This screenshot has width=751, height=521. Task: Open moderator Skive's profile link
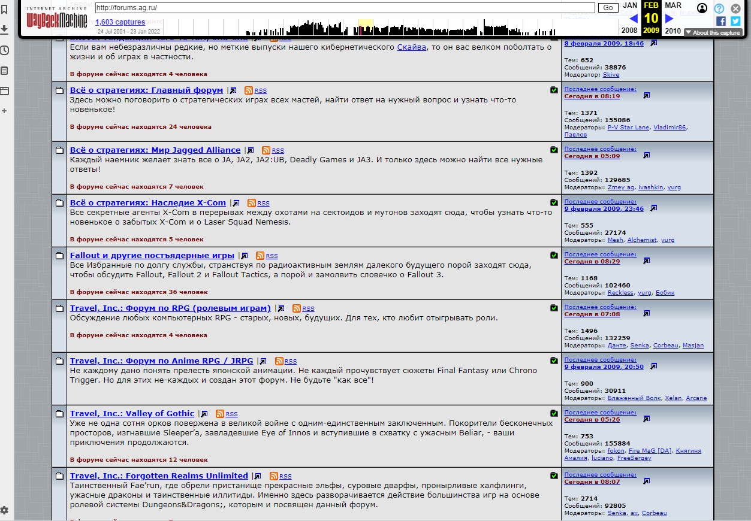point(611,74)
